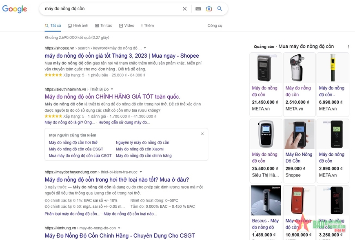Open 'Máy đo nồng độ là gì? Ứng...' sitelink
355x240 pixels.
pos(70,123)
